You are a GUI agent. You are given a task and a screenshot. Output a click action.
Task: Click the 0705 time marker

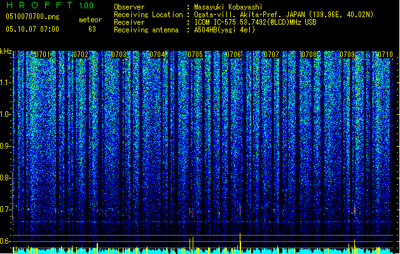(x=195, y=55)
